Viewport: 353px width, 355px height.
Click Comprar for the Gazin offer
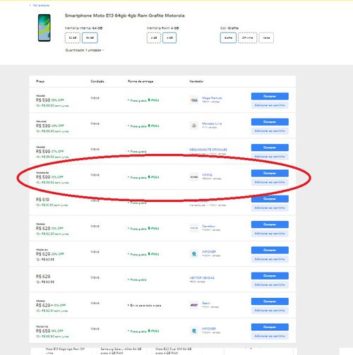(x=270, y=301)
